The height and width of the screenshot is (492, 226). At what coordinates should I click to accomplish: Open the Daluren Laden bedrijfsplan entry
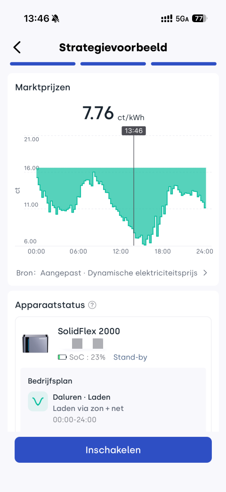(x=113, y=406)
